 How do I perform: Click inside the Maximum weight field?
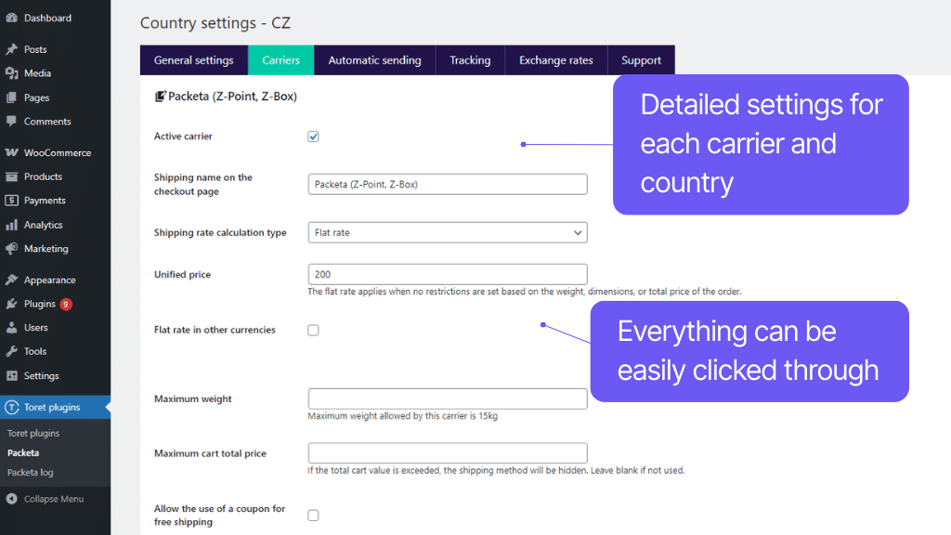point(448,398)
